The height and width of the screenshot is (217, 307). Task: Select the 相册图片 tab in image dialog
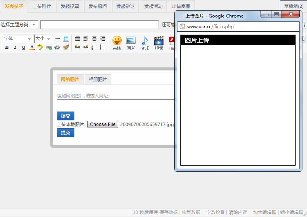(x=98, y=80)
